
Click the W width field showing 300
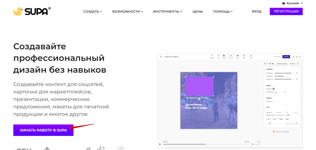coord(280,119)
